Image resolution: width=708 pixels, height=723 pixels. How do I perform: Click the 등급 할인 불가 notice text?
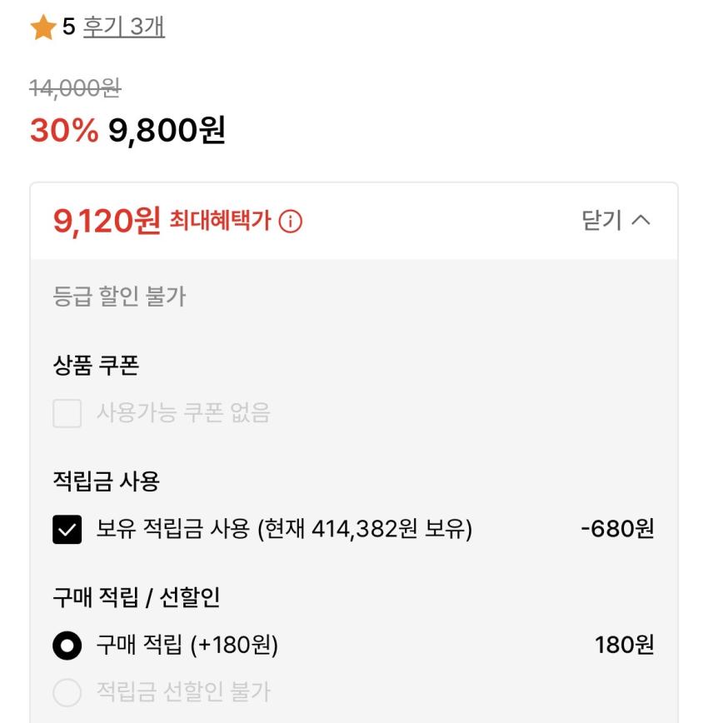tap(119, 297)
